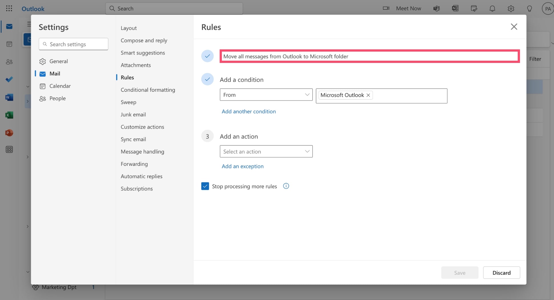The image size is (554, 300).
Task: Open the Teams icon in header
Action: click(x=436, y=9)
